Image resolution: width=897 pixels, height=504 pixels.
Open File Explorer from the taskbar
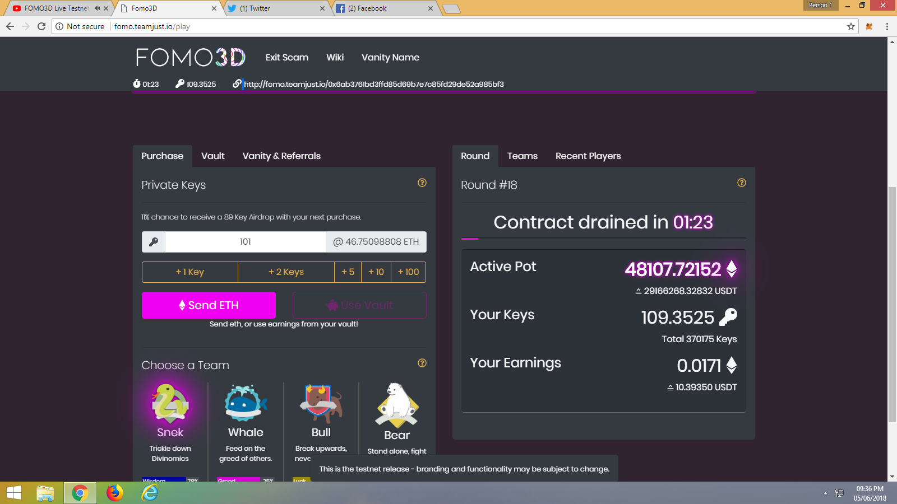(x=45, y=493)
